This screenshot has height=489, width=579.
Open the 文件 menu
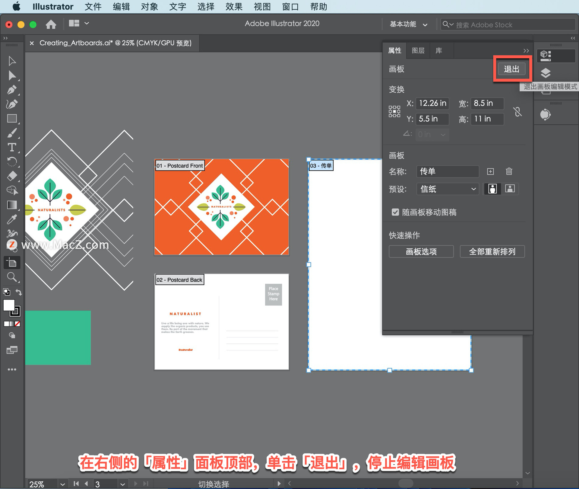tap(93, 7)
